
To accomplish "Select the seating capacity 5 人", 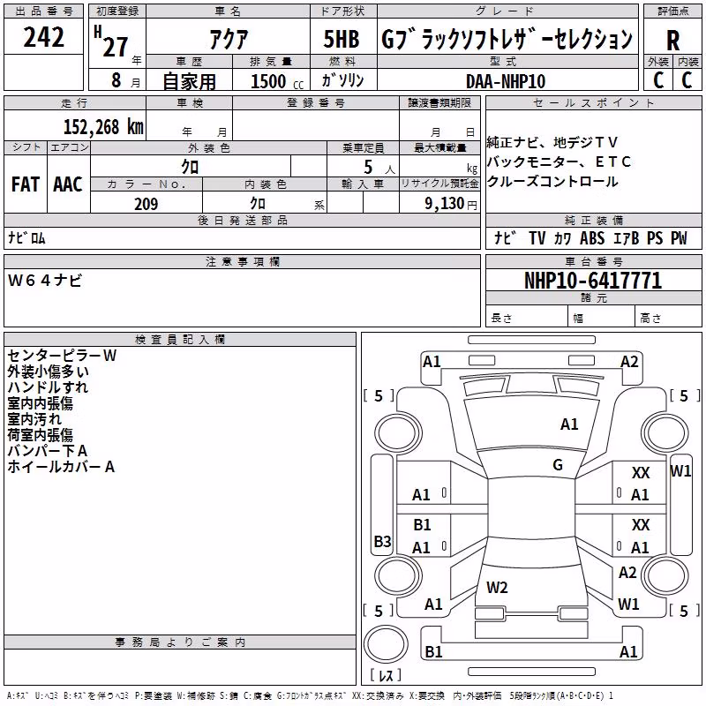I will [x=379, y=168].
